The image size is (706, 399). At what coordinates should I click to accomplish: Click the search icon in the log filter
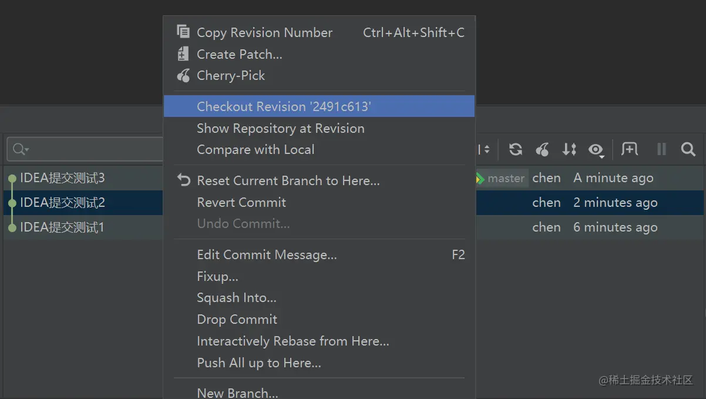[20, 149]
